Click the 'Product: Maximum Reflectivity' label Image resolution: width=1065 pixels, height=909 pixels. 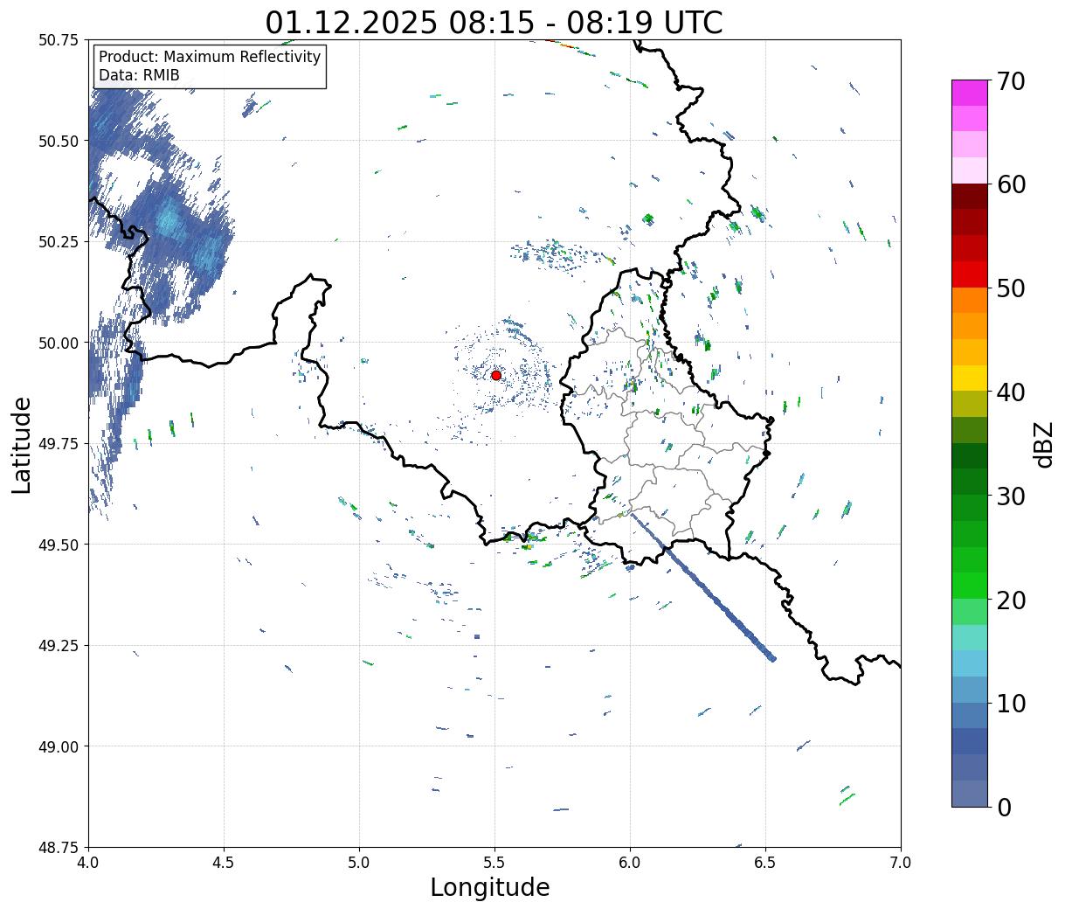[210, 57]
